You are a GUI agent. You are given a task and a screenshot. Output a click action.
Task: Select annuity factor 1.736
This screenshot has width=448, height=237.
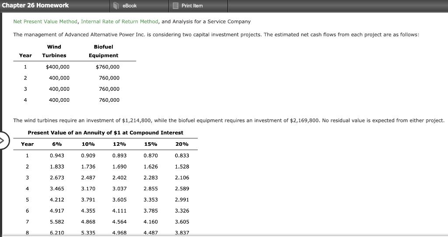(88, 167)
